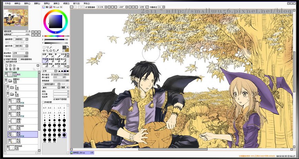
Task: Select brush size 20 preset
Action: click(x=64, y=121)
